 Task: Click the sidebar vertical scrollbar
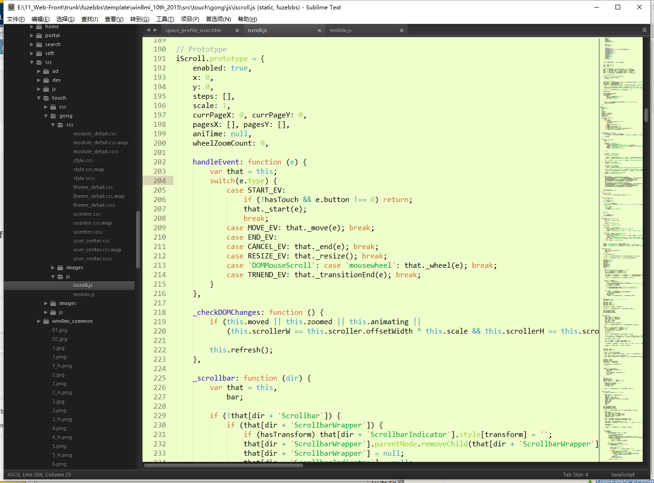click(138, 240)
